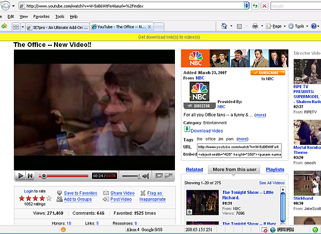Switch to the IE7pro tab
Image resolution: width=321 pixels, height=234 pixels.
point(58,27)
